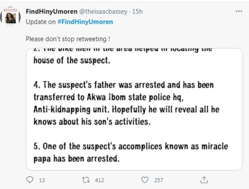Open the share tweet icon
249x189 pixels.
[203, 180]
